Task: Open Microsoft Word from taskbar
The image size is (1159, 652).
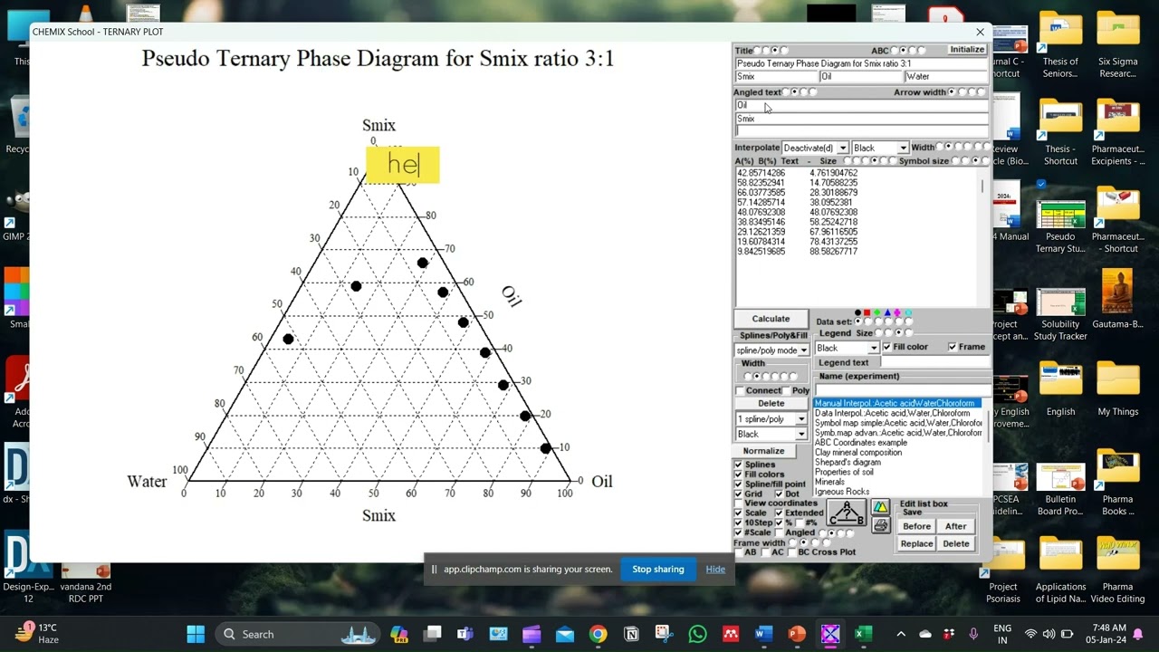Action: tap(763, 634)
